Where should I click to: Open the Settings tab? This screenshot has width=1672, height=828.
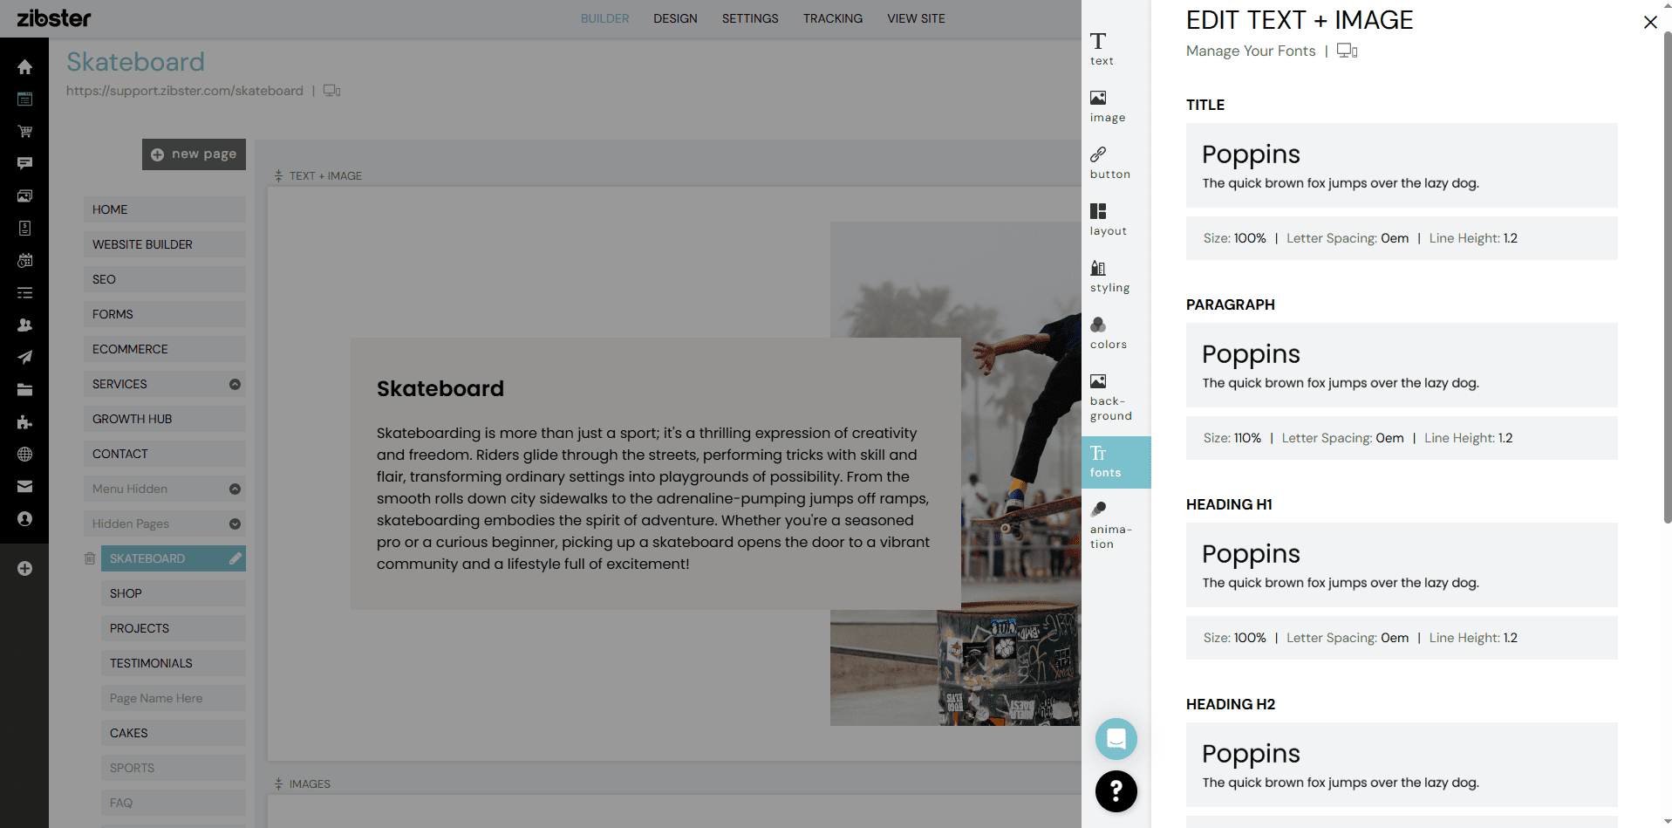point(750,18)
